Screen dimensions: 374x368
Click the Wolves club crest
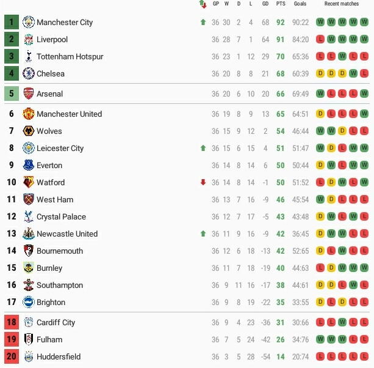tap(29, 131)
